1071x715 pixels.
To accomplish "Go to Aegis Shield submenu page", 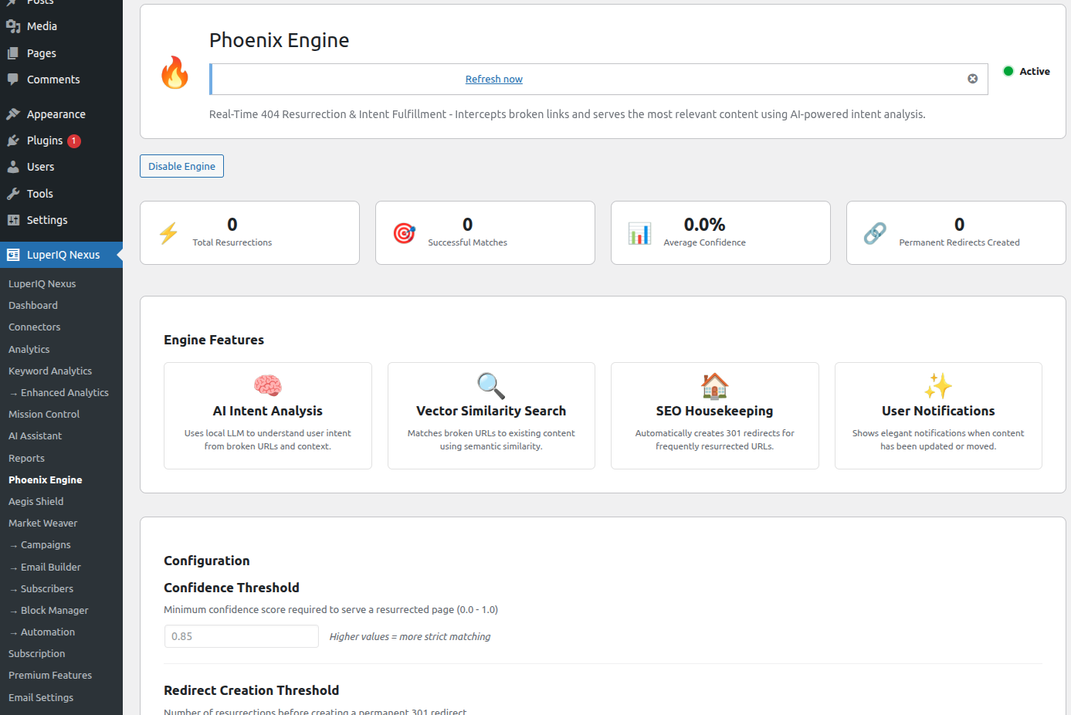I will 36,501.
